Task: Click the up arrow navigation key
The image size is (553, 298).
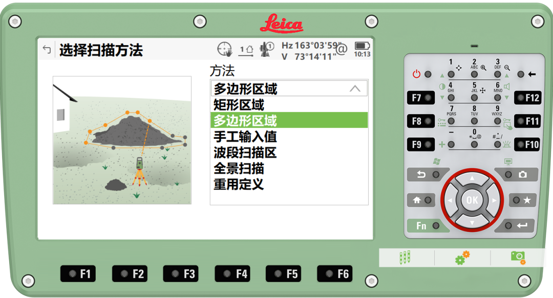Action: [472, 179]
